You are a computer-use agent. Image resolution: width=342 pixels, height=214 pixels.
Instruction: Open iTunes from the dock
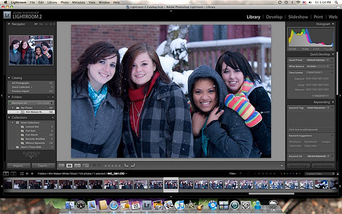coord(180,205)
